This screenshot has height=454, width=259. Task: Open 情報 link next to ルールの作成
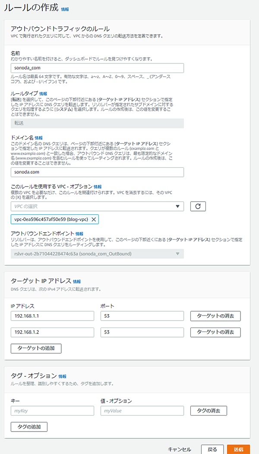click(x=65, y=9)
